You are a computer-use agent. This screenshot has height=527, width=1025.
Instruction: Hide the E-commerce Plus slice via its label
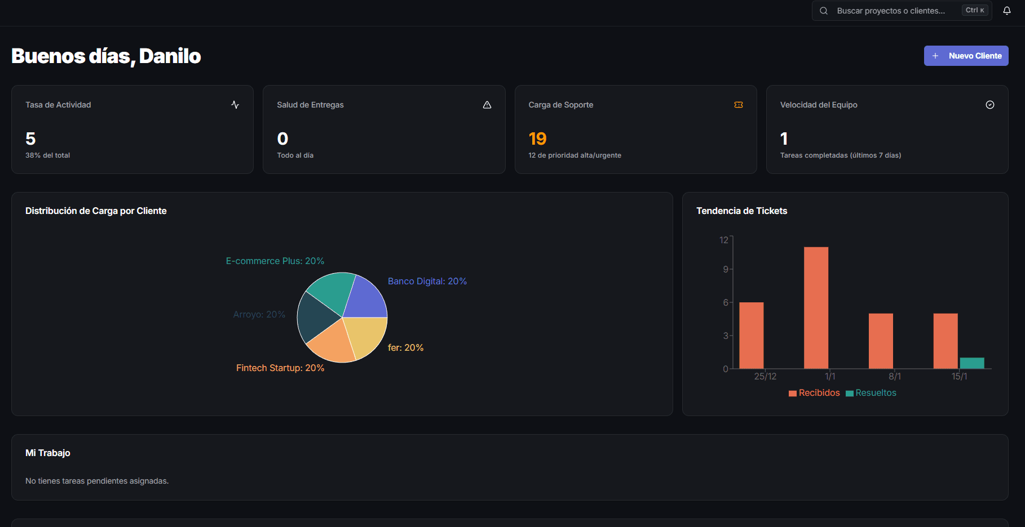pyautogui.click(x=275, y=261)
